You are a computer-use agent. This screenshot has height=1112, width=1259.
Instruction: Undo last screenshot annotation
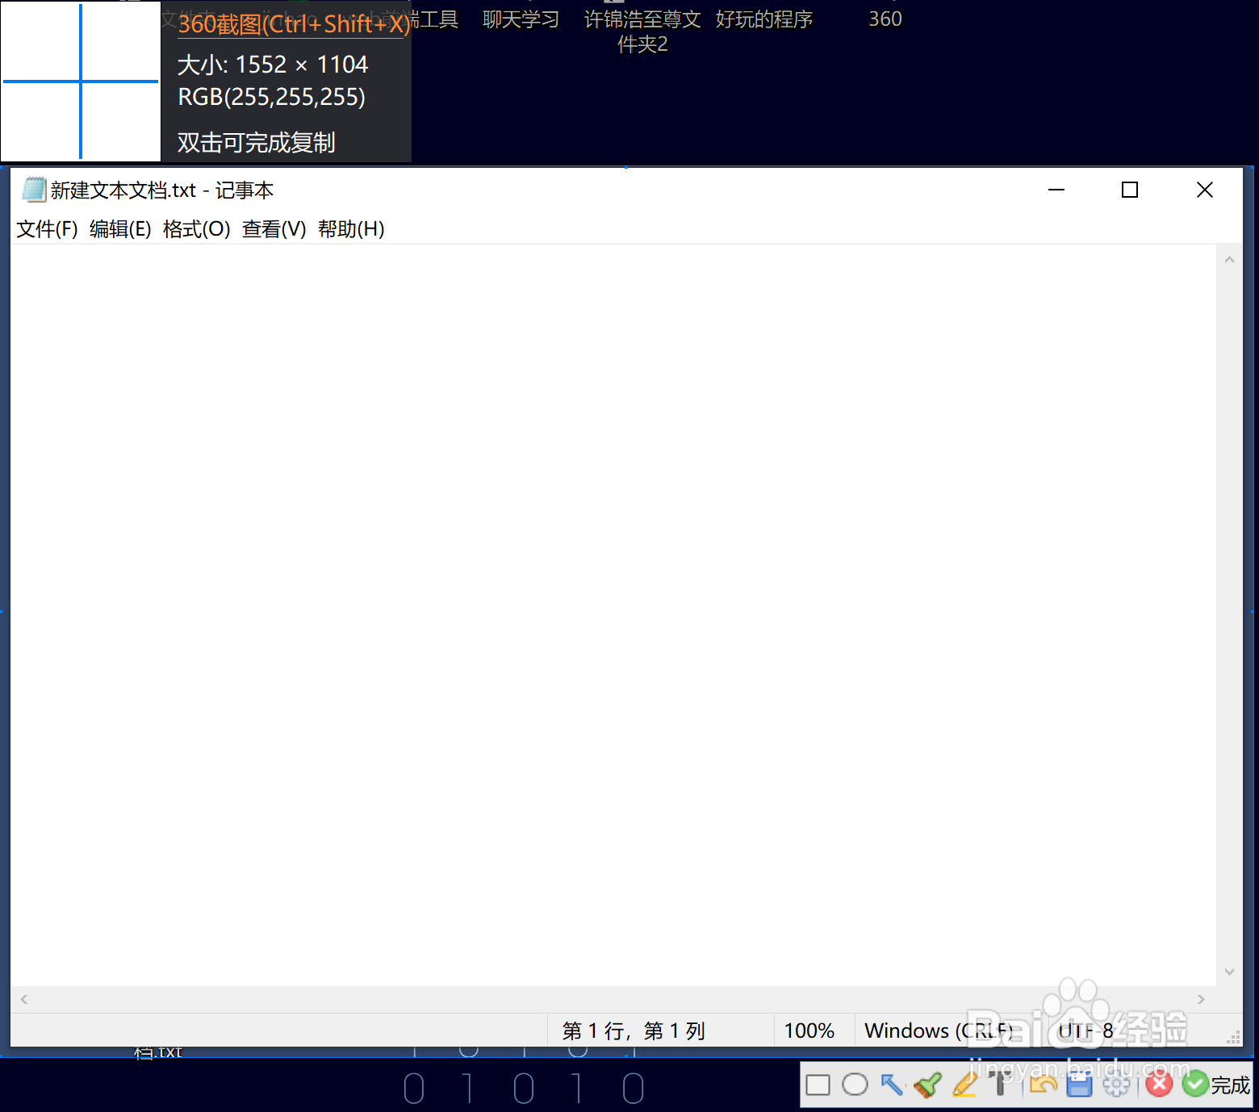pyautogui.click(x=1042, y=1085)
